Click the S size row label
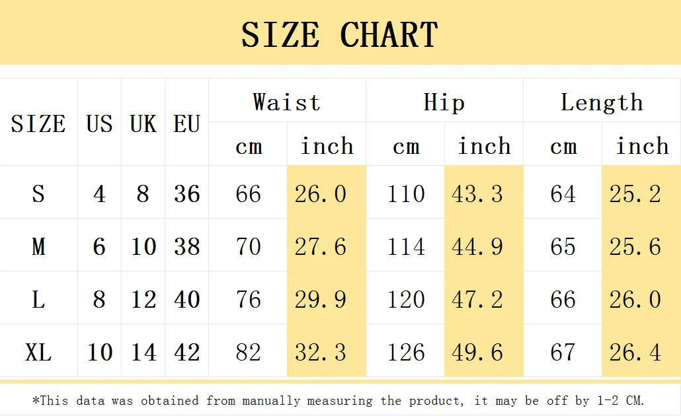Screen dimensions: 681x416 [38, 193]
